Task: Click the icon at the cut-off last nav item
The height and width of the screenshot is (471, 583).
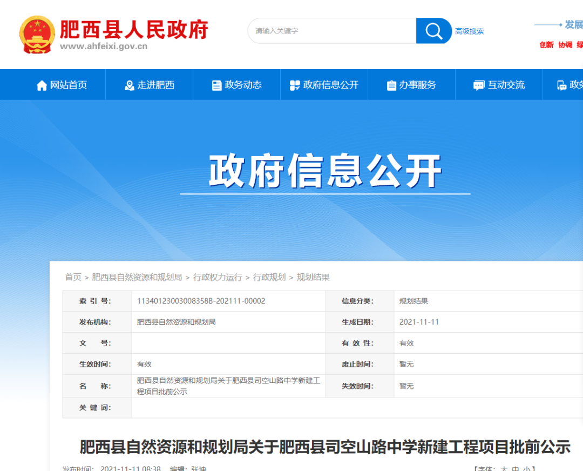Action: click(561, 85)
